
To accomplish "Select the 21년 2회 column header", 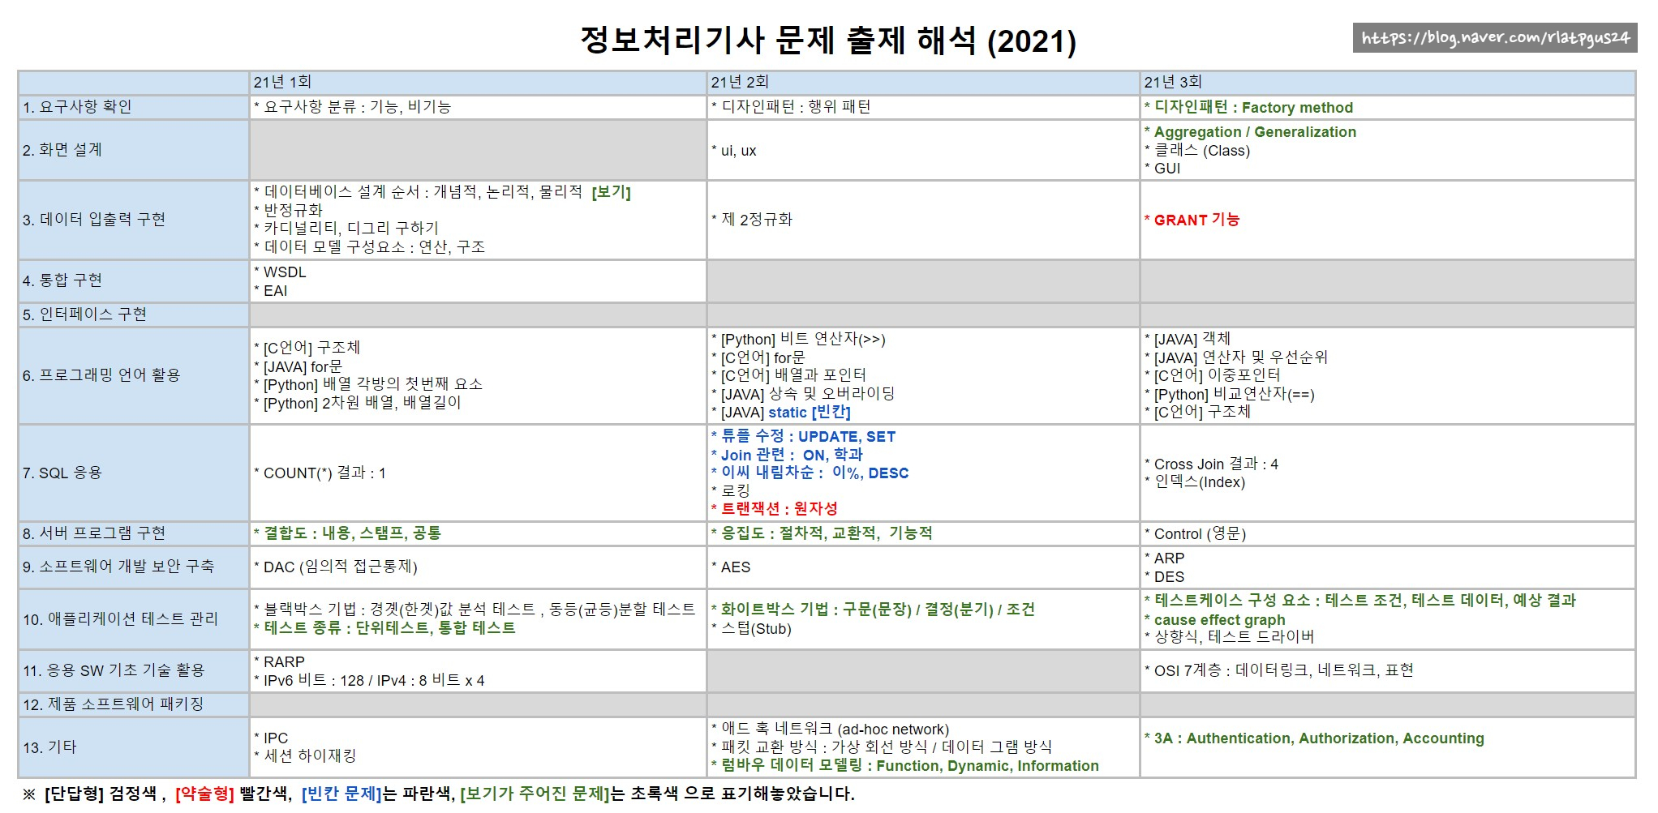I will [740, 82].
